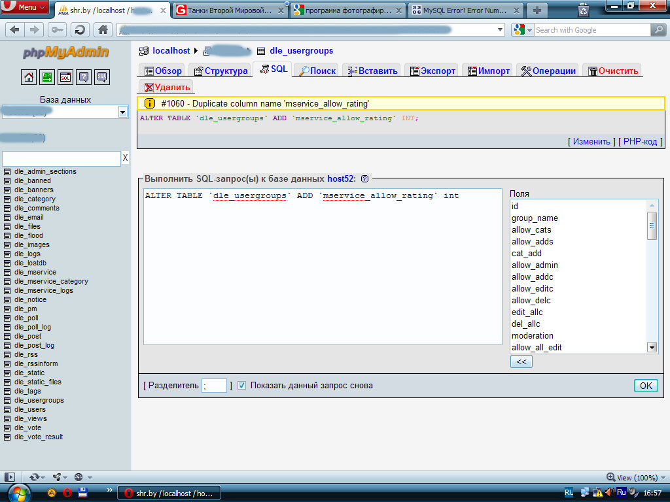Toggle 'Показать данный запрос снова' checkbox
The width and height of the screenshot is (670, 502).
[241, 386]
